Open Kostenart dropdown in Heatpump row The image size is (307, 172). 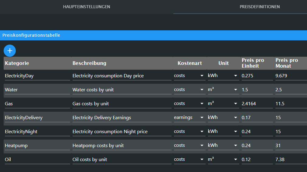pos(189,146)
